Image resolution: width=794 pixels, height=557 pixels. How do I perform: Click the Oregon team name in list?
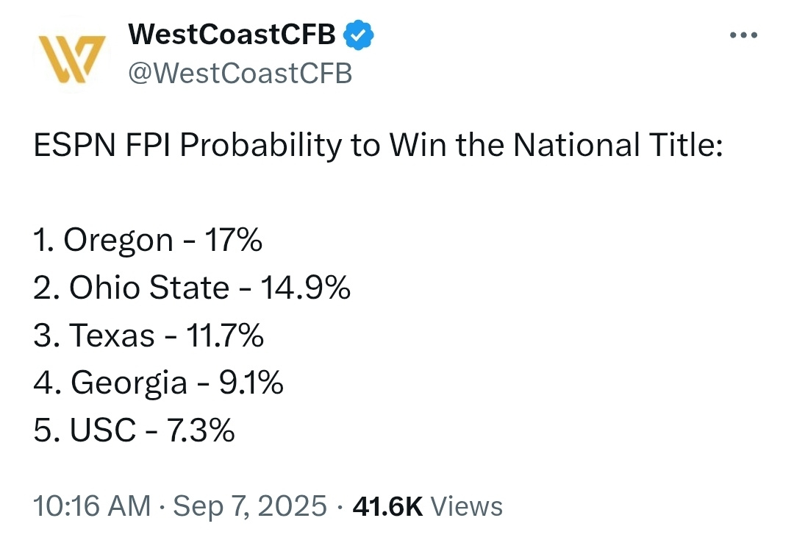coord(118,241)
